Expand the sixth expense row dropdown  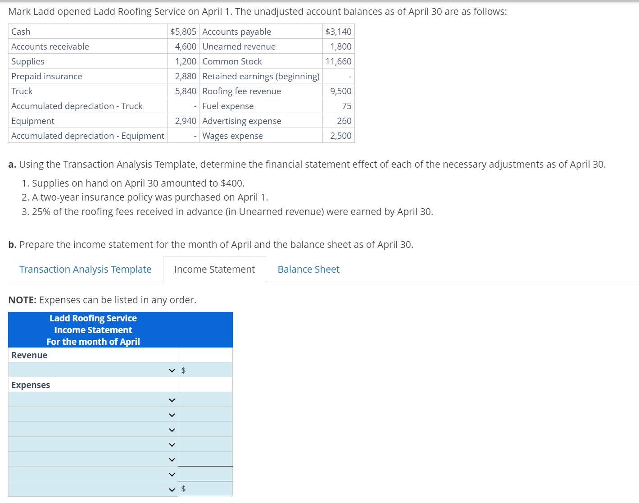[171, 474]
